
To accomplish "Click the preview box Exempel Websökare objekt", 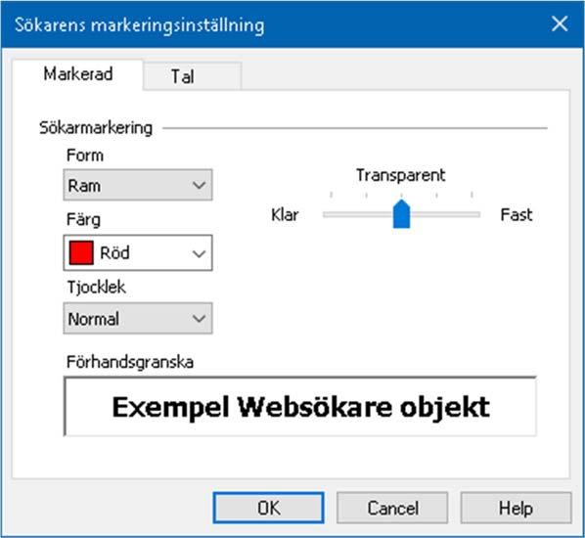I will (x=300, y=406).
